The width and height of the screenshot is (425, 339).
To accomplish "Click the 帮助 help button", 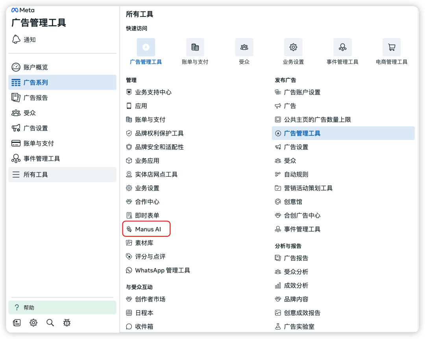I will [x=62, y=308].
